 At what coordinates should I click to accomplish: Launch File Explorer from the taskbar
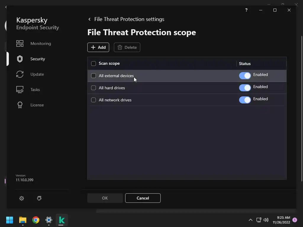click(x=22, y=220)
